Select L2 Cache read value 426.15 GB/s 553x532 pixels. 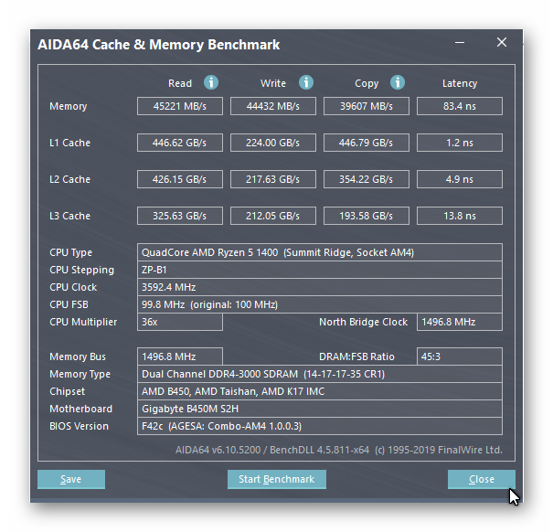180,179
